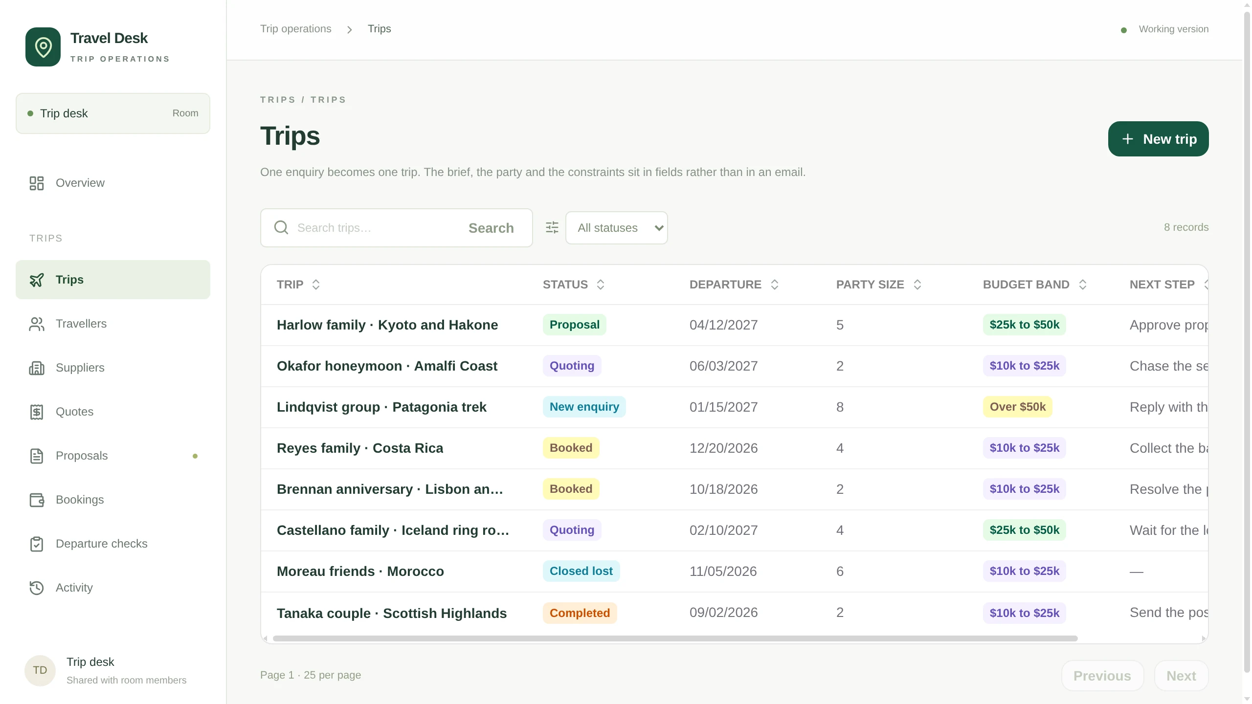Click the Next page button

[1181, 676]
